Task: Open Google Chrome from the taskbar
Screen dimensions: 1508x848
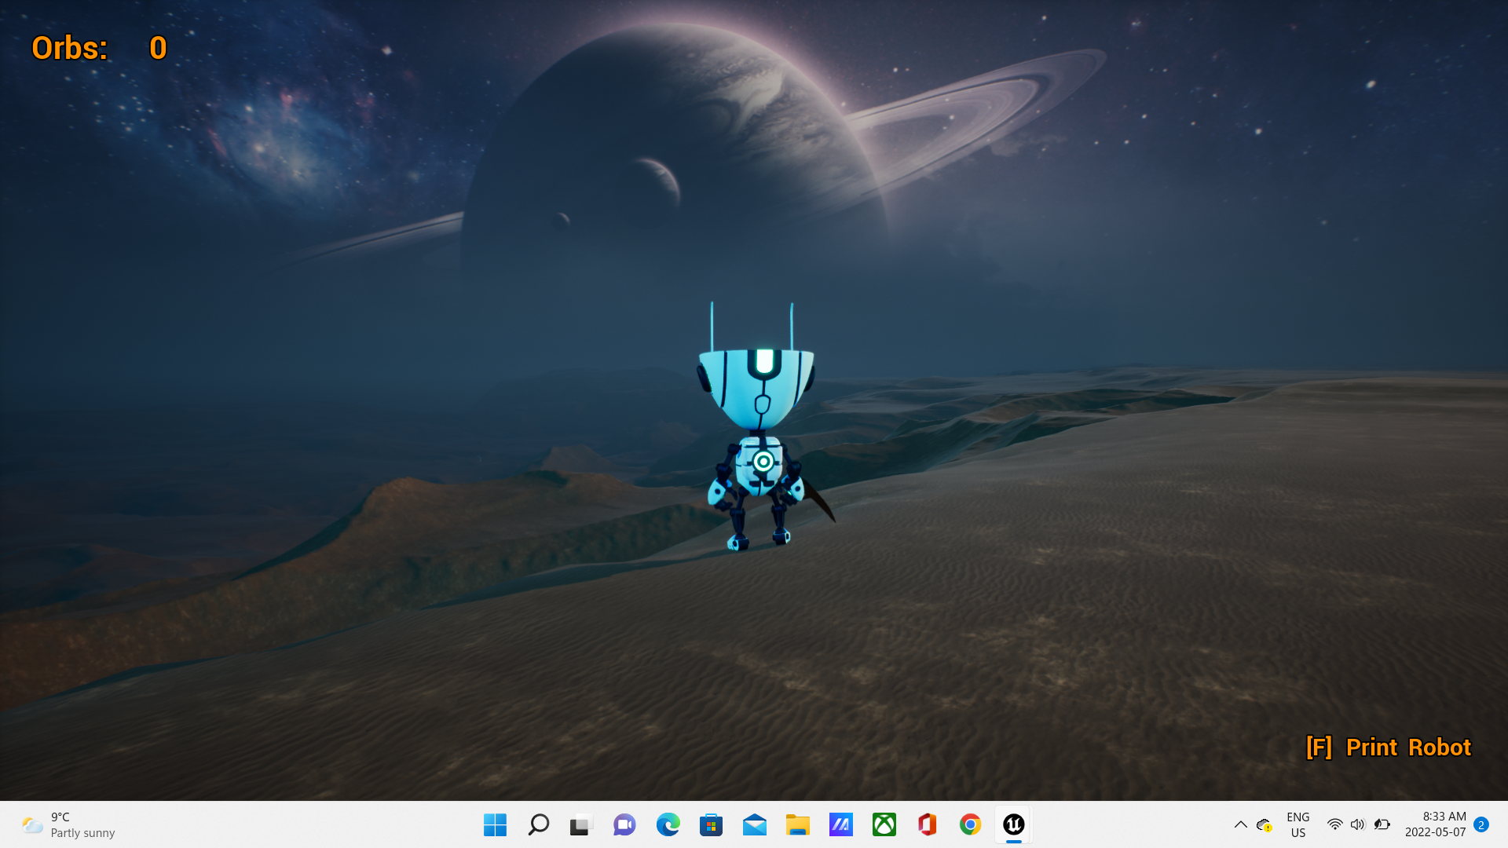Action: point(970,824)
